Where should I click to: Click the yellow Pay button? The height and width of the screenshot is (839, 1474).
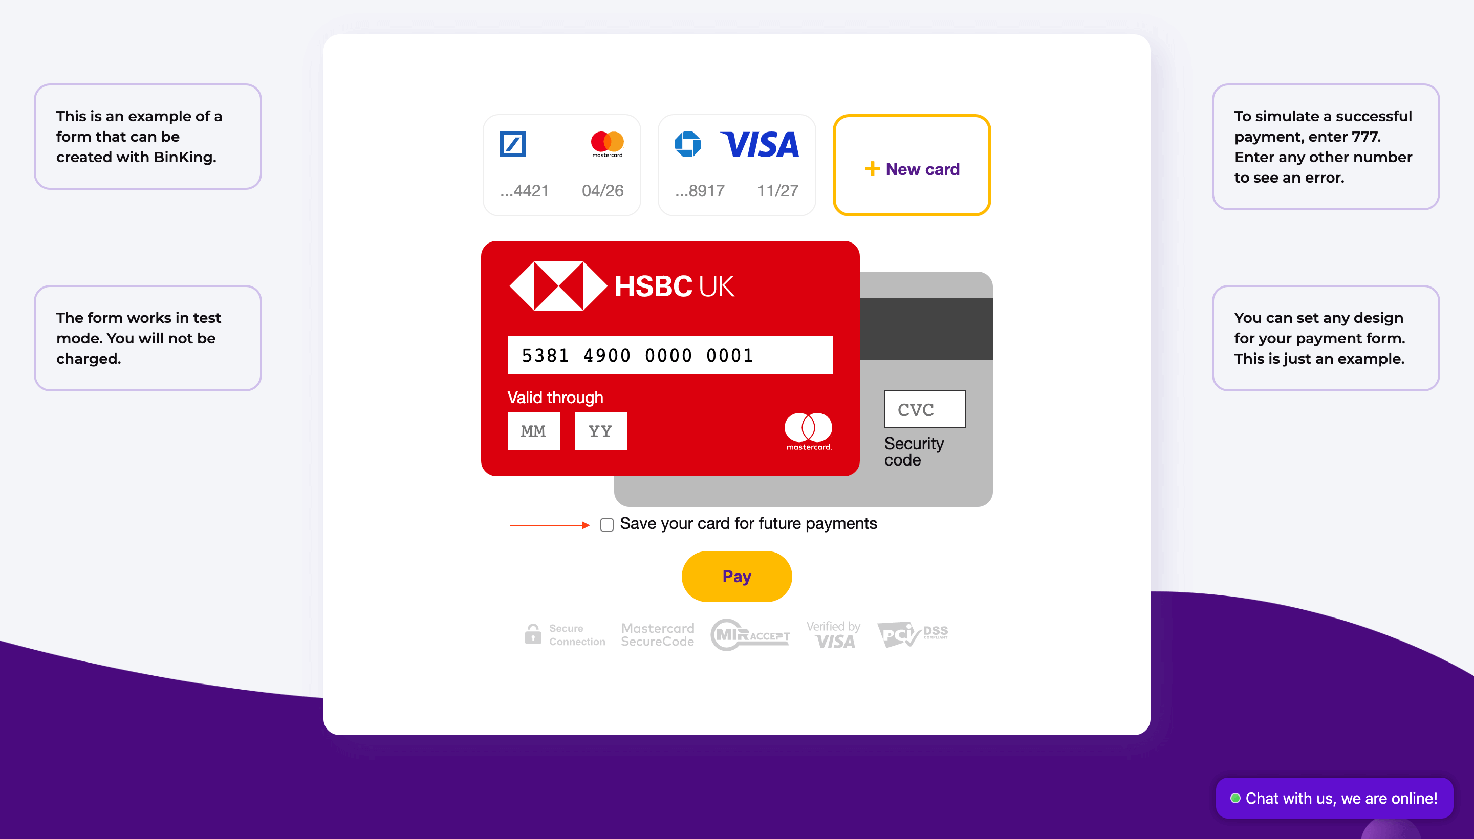coord(736,576)
